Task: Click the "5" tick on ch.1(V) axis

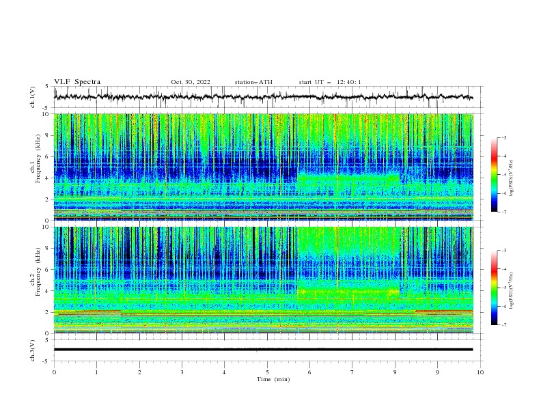Action: pyautogui.click(x=48, y=87)
